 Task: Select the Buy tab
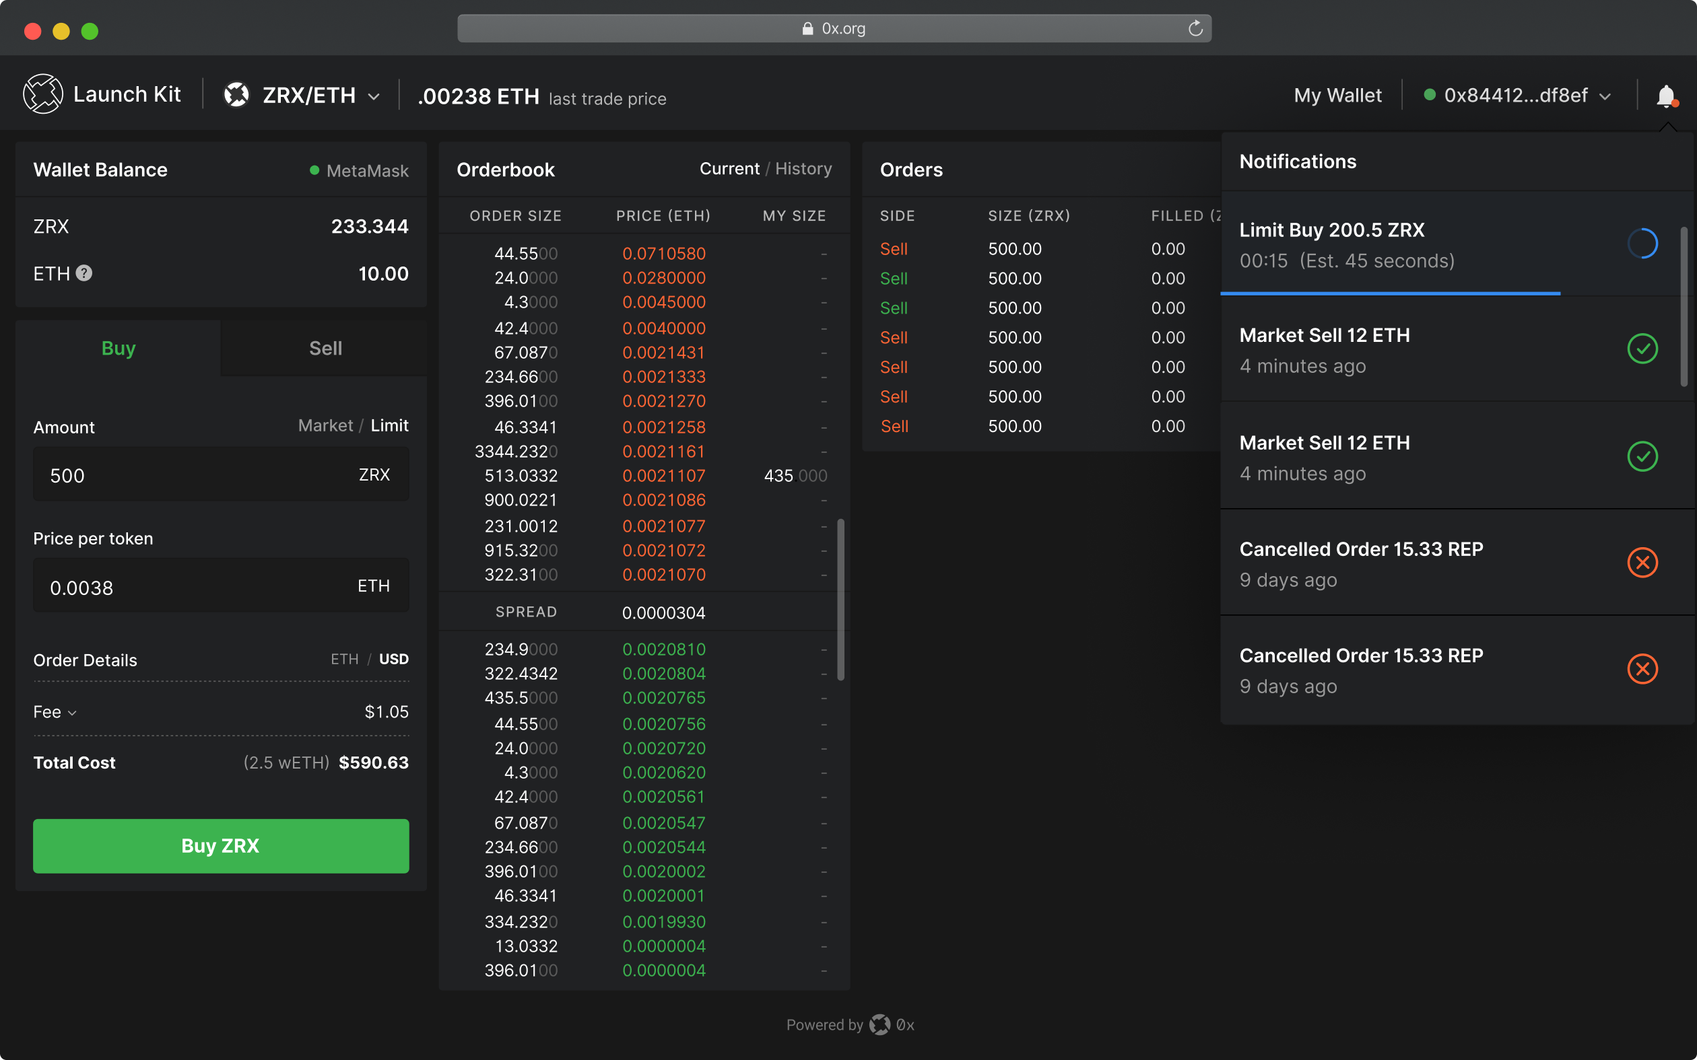(118, 349)
